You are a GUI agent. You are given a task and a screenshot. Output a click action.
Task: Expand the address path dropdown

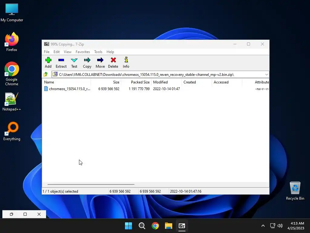click(x=266, y=75)
